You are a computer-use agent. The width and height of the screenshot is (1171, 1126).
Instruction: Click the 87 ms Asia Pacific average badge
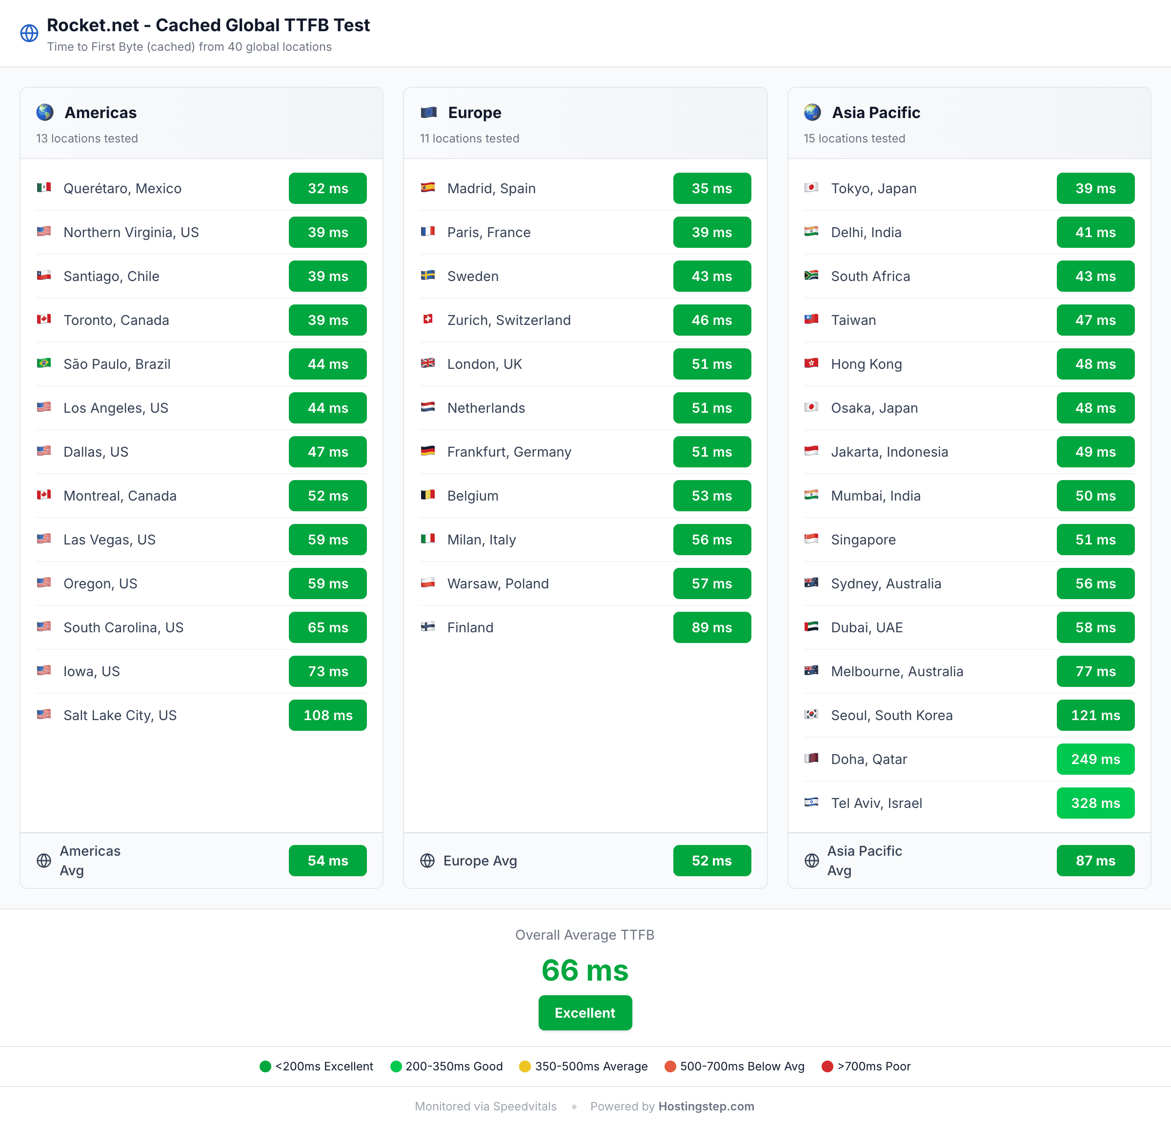click(x=1095, y=861)
